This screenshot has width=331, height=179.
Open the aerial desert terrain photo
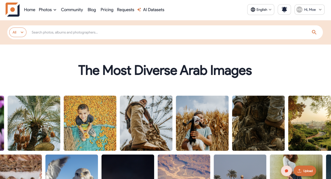click(x=184, y=167)
